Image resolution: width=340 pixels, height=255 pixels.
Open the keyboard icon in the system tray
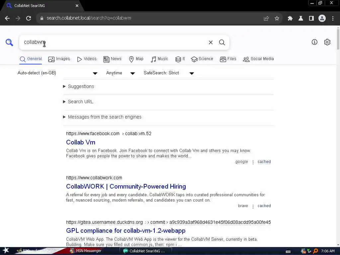288,252
